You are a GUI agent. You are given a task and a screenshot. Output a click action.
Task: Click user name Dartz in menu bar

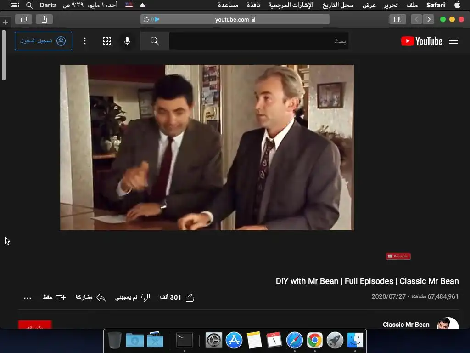coord(48,5)
